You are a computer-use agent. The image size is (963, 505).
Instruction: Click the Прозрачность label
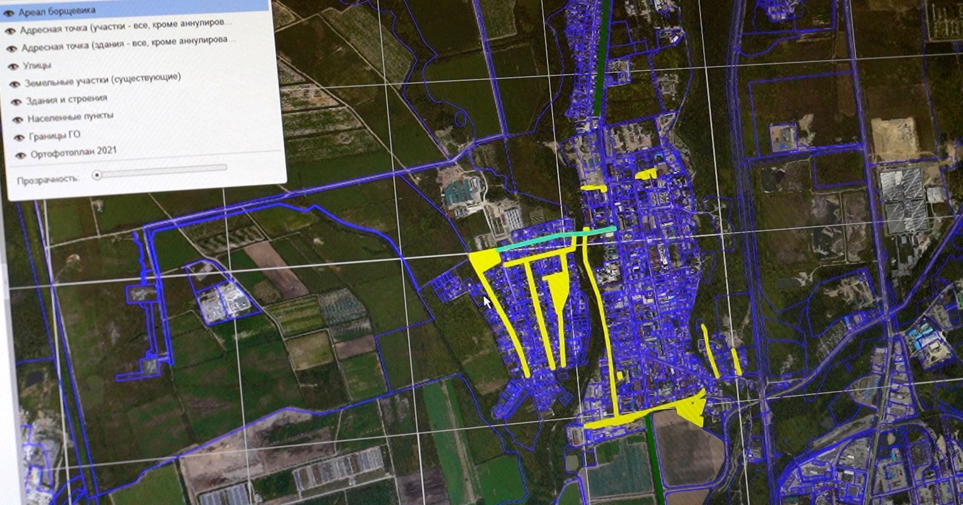[48, 179]
